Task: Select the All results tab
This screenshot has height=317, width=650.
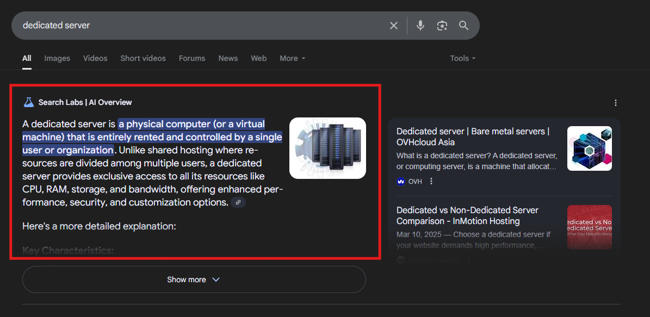Action: pyautogui.click(x=27, y=58)
